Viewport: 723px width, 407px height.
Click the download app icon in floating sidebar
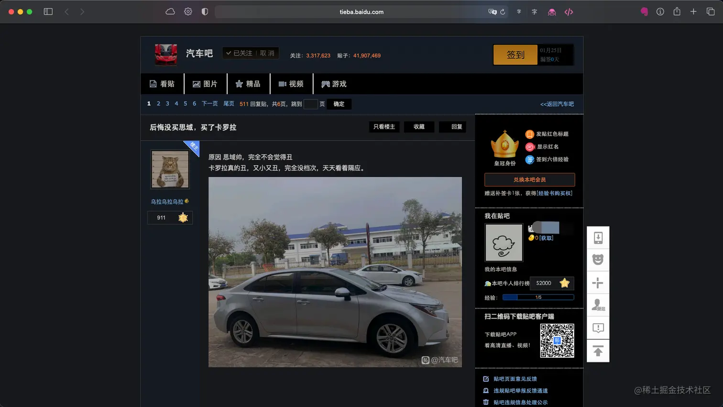coord(598,238)
